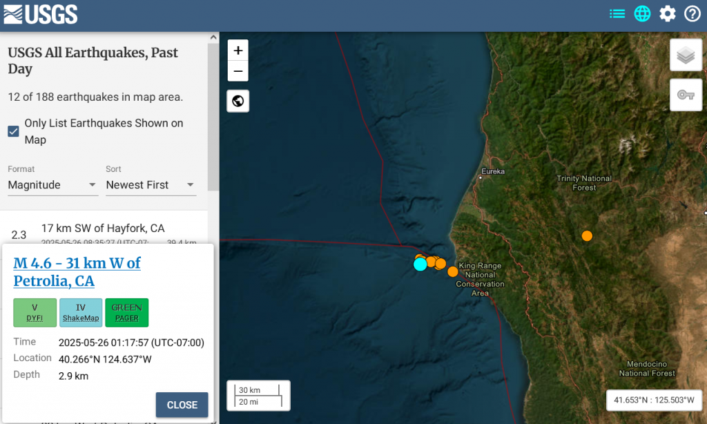Open the map layers button
This screenshot has height=424, width=707.
tap(686, 55)
